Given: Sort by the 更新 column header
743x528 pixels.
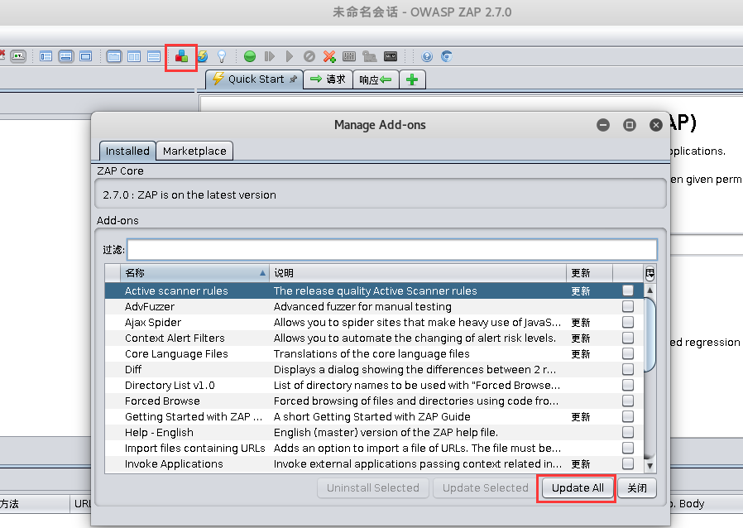Looking at the screenshot, I should click(x=589, y=273).
